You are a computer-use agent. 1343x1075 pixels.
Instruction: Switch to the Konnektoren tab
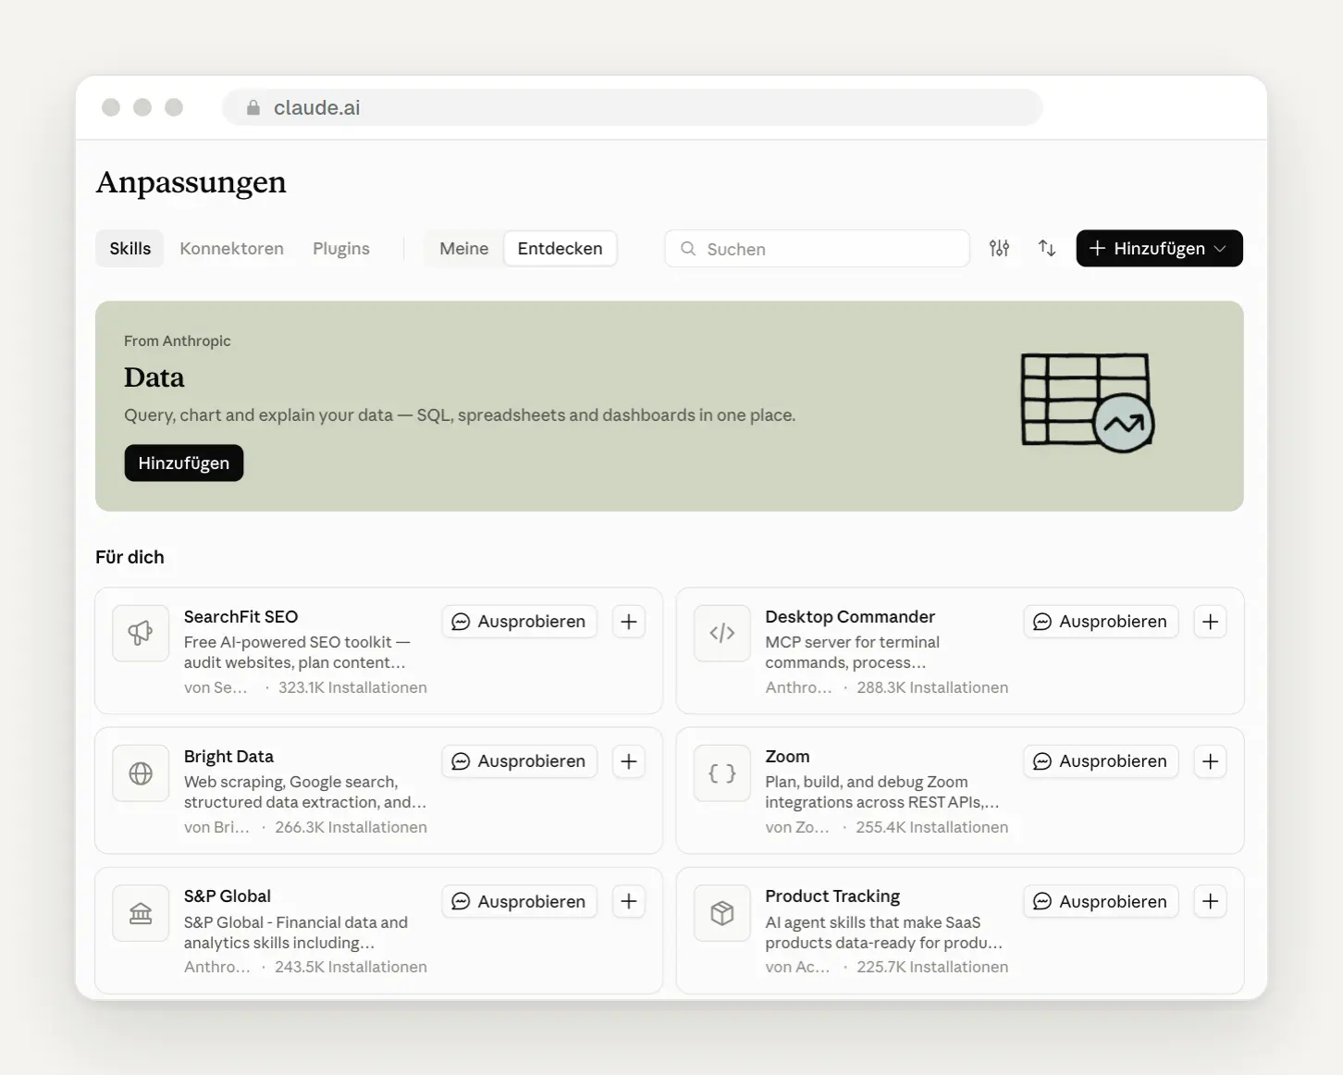tap(231, 249)
